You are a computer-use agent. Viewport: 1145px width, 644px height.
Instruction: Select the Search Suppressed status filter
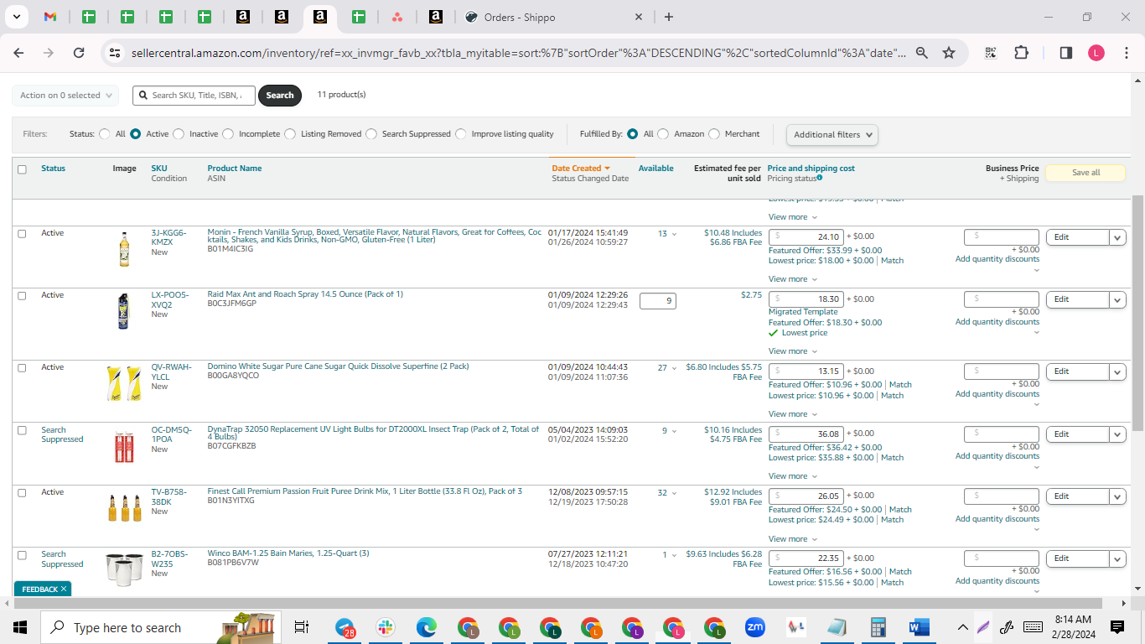tap(371, 134)
